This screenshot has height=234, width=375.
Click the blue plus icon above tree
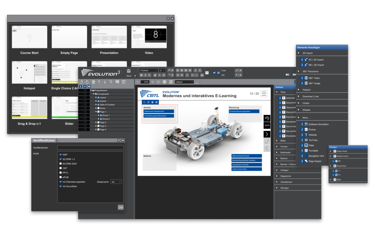pyautogui.click(x=85, y=87)
